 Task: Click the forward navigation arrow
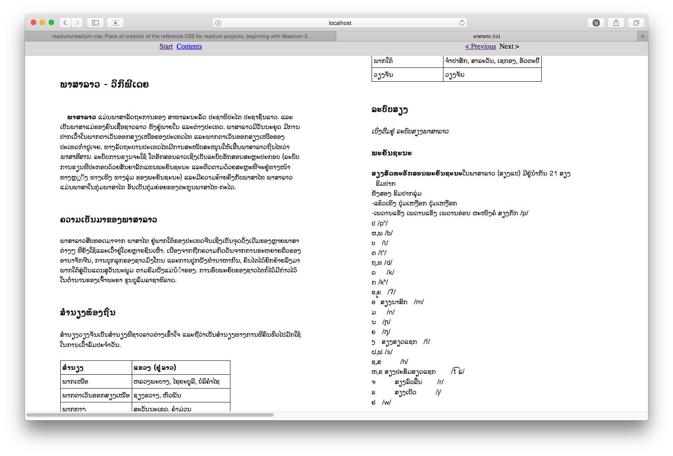(77, 23)
